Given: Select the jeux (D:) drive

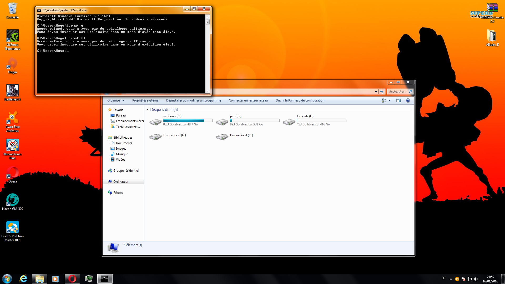Looking at the screenshot, I should (248, 120).
